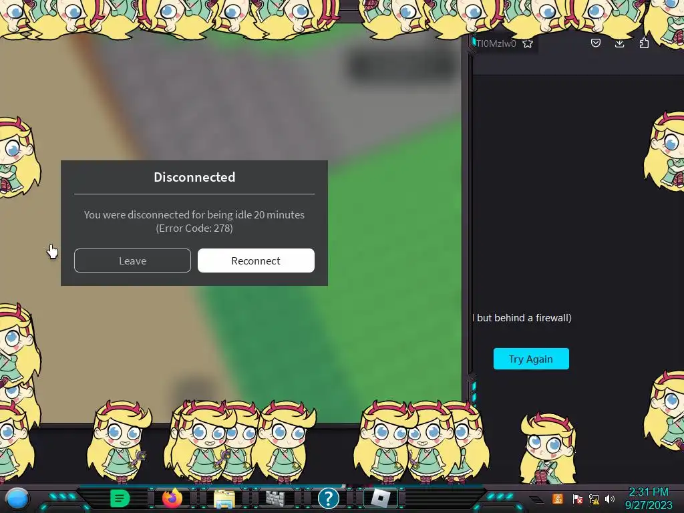Click the idle 20 minutes error message
This screenshot has width=684, height=513.
pyautogui.click(x=194, y=214)
